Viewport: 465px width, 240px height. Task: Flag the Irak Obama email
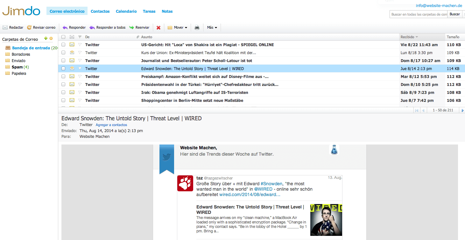click(x=80, y=92)
